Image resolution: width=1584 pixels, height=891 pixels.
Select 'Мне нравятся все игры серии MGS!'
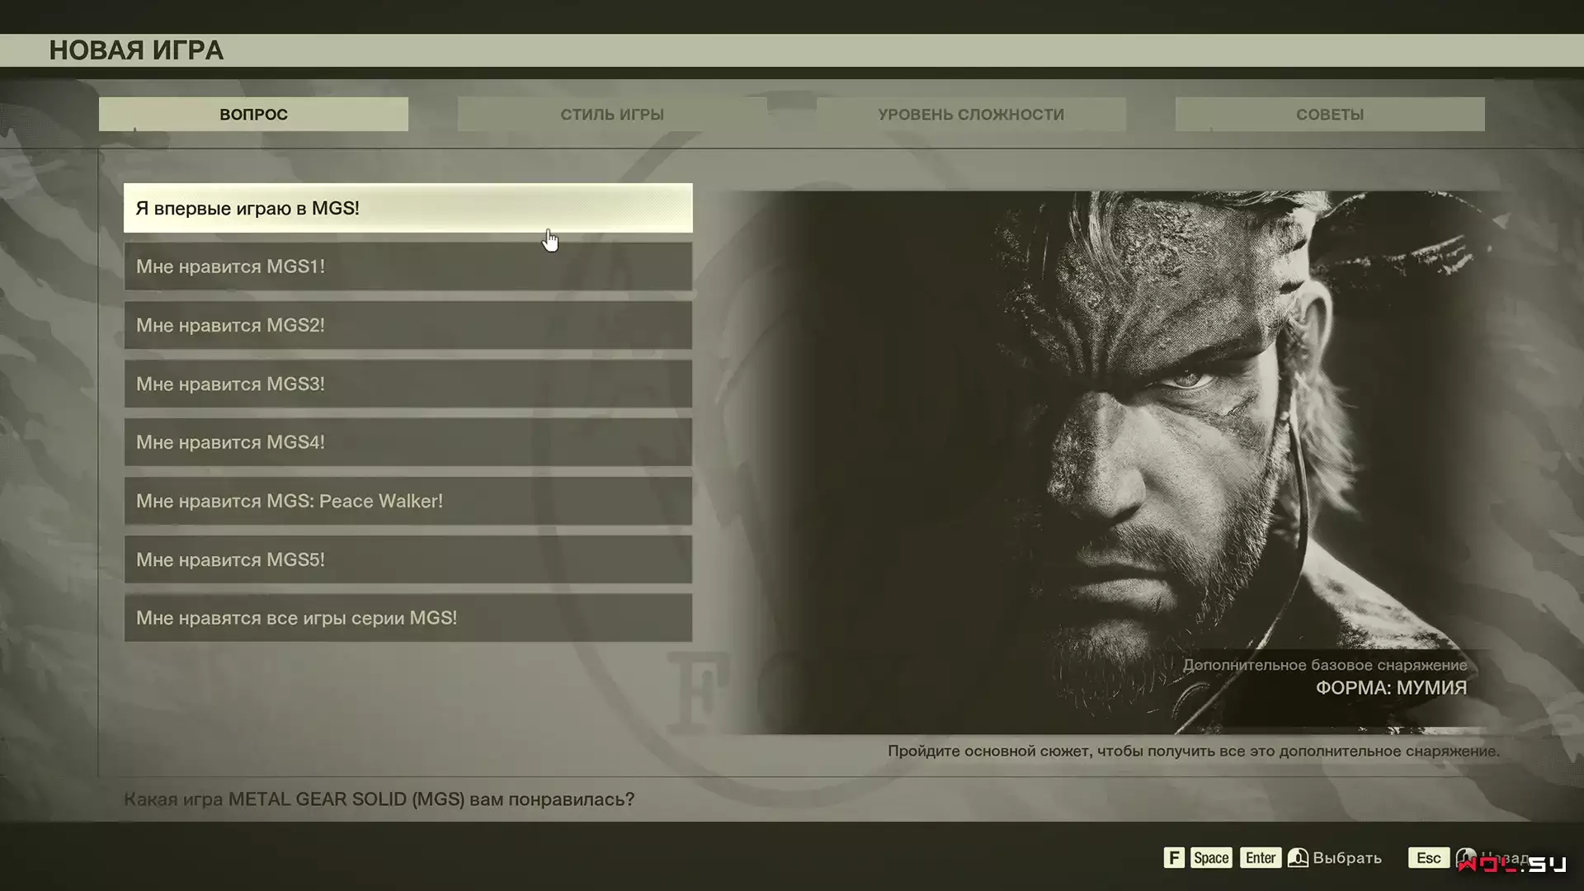pyautogui.click(x=408, y=618)
